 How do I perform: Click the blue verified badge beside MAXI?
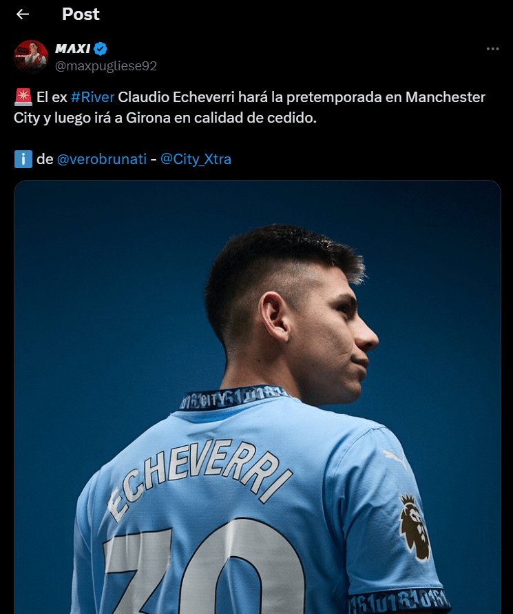tap(101, 48)
